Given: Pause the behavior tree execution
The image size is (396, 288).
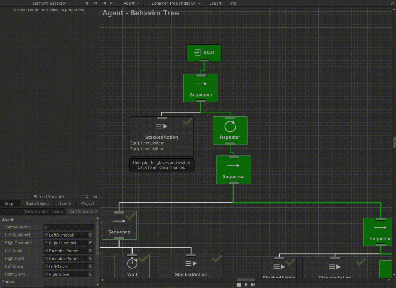Looking at the screenshot, I should click(x=246, y=285).
